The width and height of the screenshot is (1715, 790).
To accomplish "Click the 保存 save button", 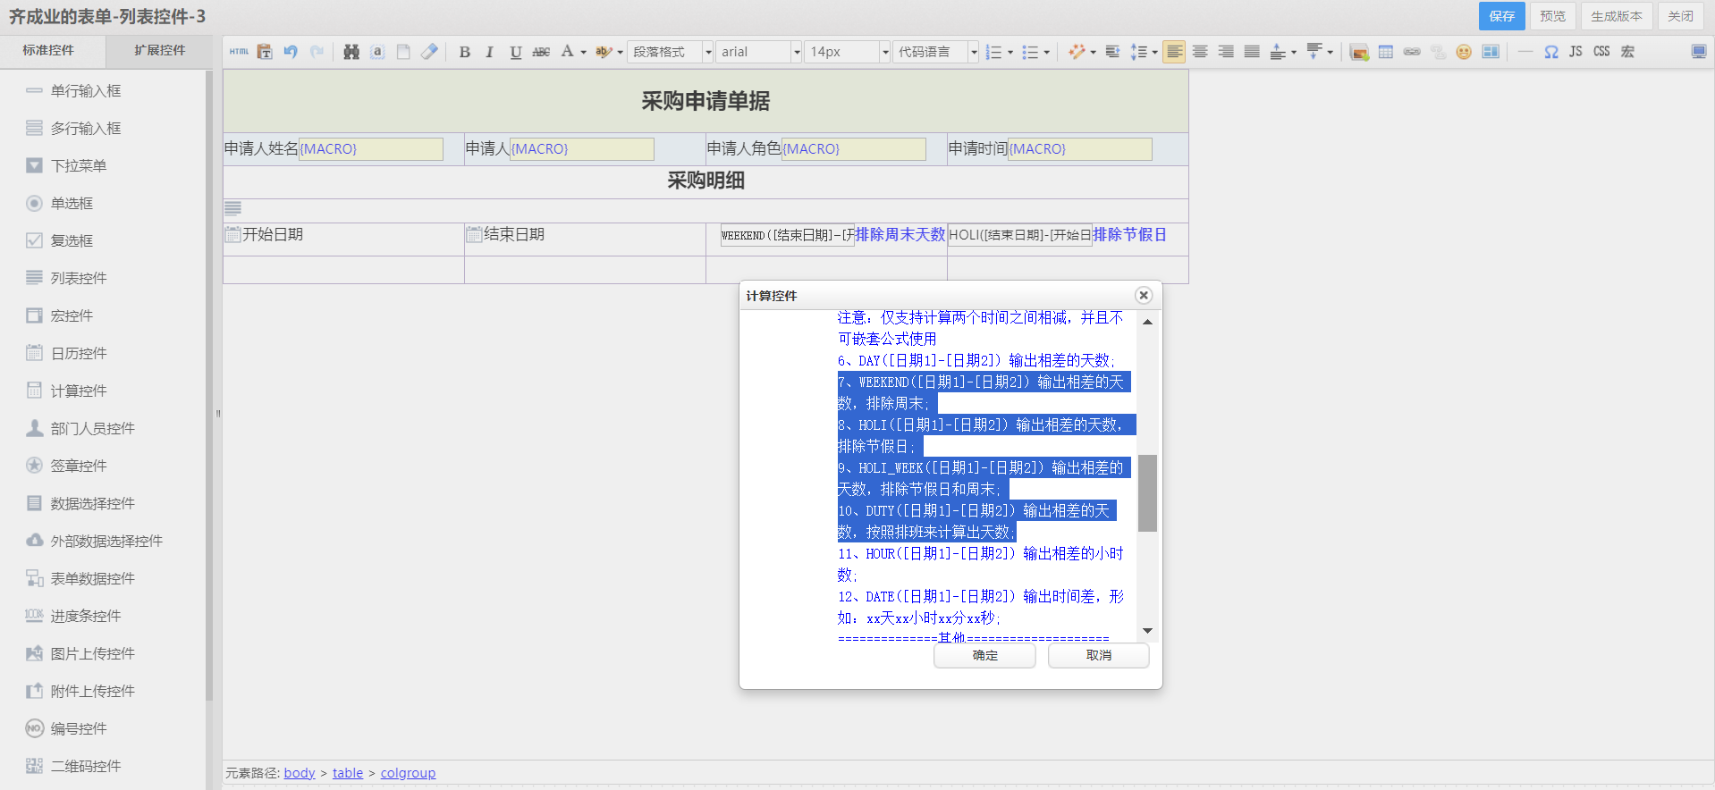I will pyautogui.click(x=1501, y=16).
